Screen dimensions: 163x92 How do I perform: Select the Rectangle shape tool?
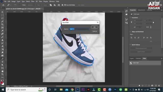click(x=2, y=68)
